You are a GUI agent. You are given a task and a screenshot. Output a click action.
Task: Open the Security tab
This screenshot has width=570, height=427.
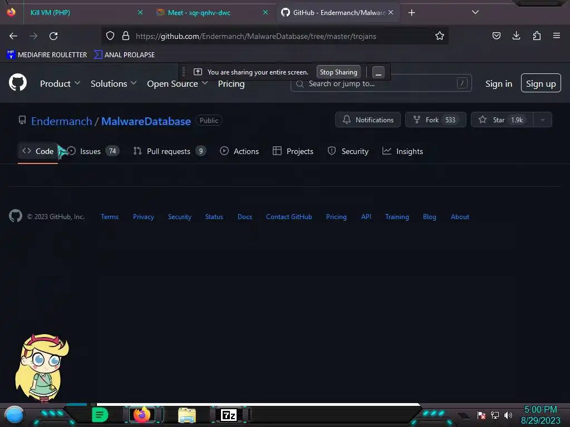(348, 151)
